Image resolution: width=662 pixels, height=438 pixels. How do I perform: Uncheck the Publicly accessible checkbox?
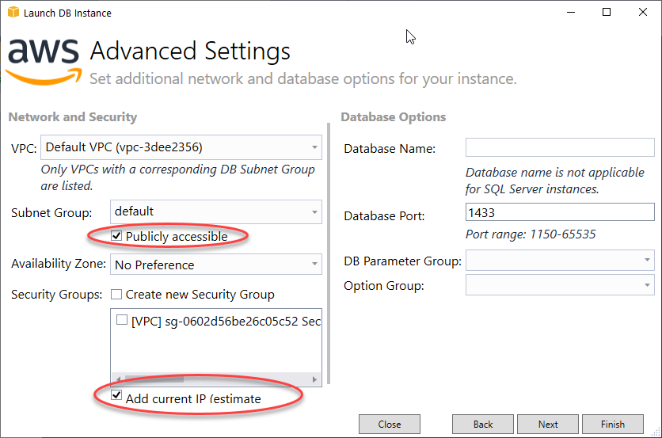tap(116, 236)
